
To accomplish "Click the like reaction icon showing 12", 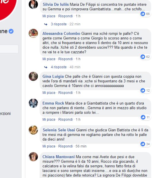I will (x=143, y=90).
